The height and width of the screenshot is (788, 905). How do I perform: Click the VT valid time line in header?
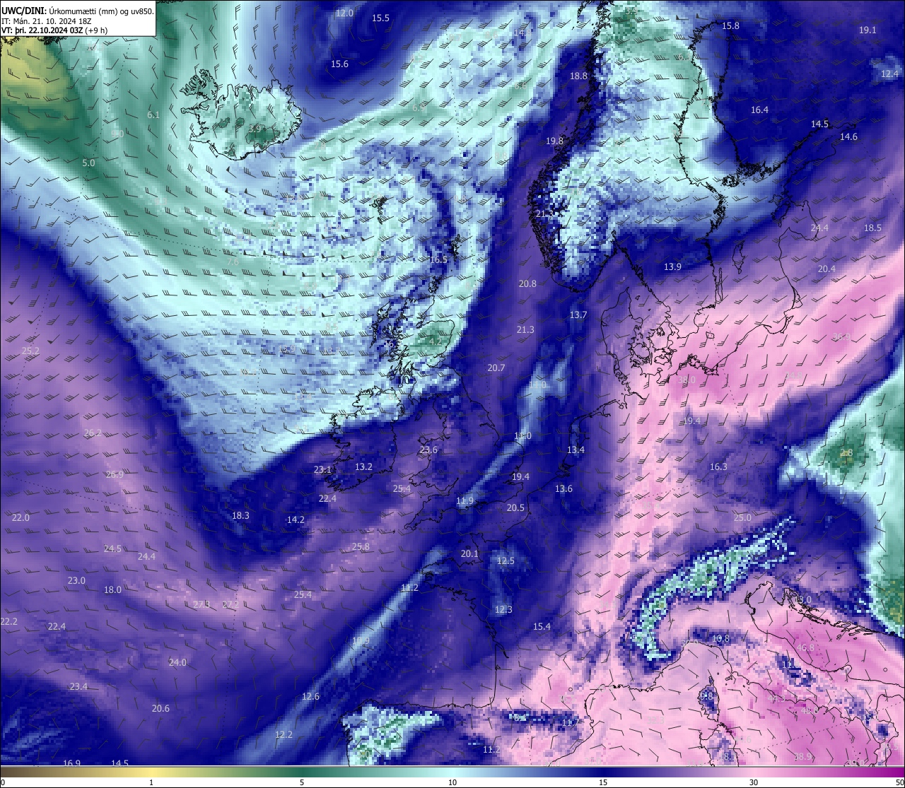click(x=54, y=30)
